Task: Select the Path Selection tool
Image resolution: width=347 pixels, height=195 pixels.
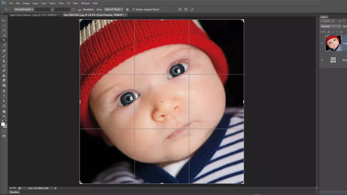Action: [4, 101]
